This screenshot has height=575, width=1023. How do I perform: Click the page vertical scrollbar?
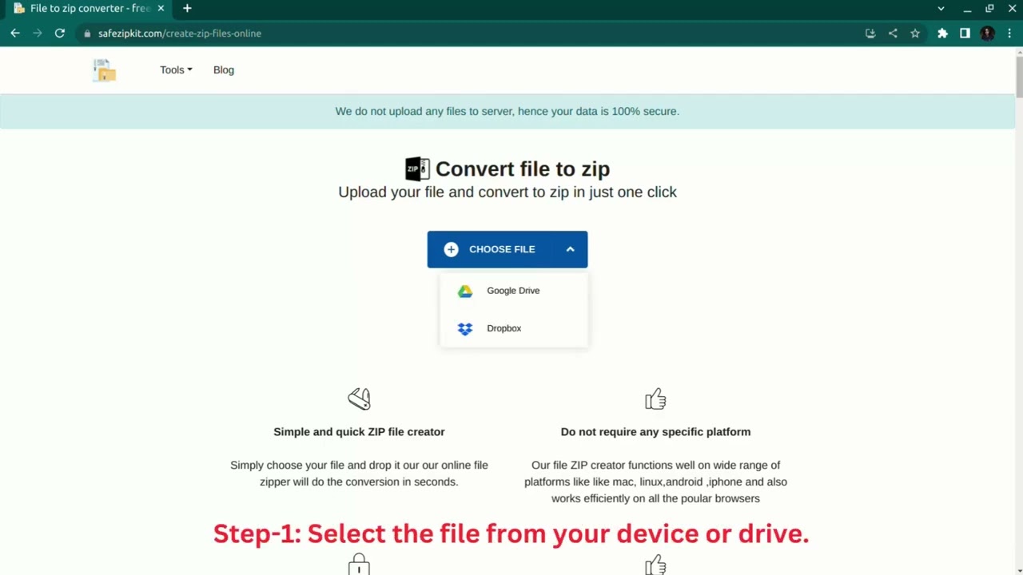[1019, 311]
